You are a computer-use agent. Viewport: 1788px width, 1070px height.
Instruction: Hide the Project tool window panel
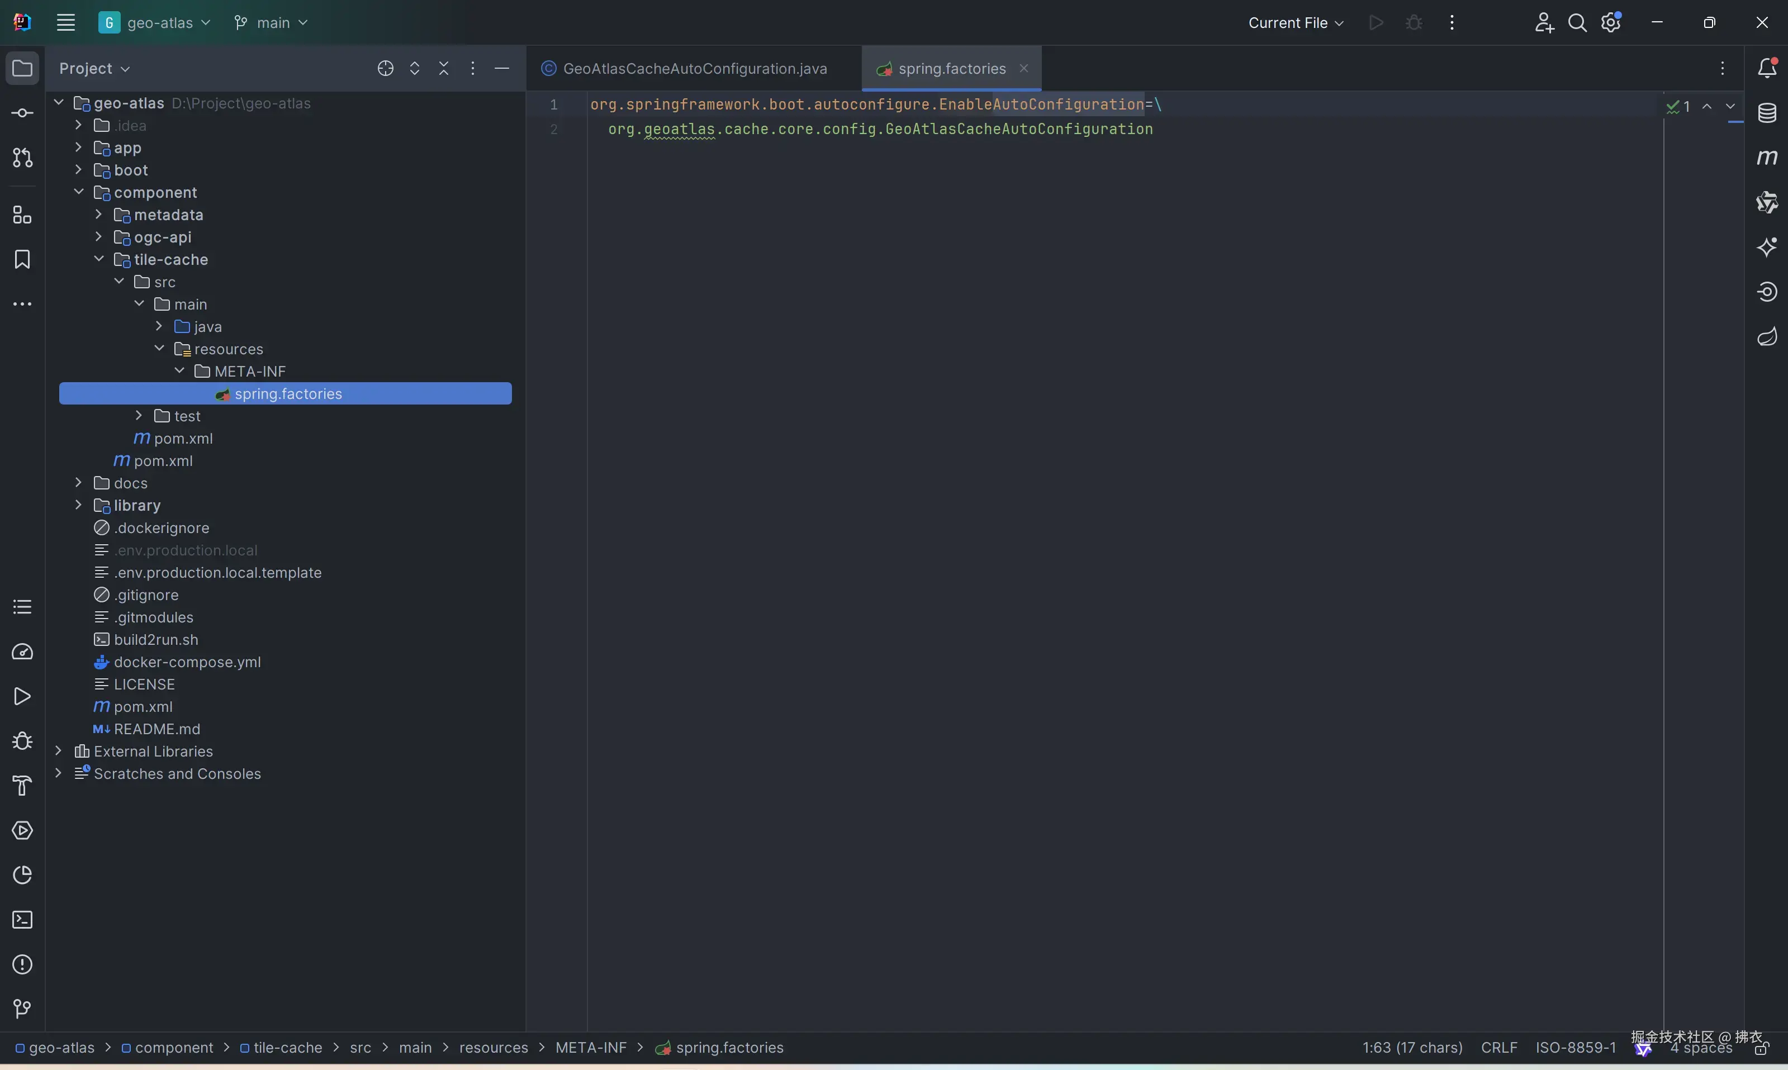point(502,69)
